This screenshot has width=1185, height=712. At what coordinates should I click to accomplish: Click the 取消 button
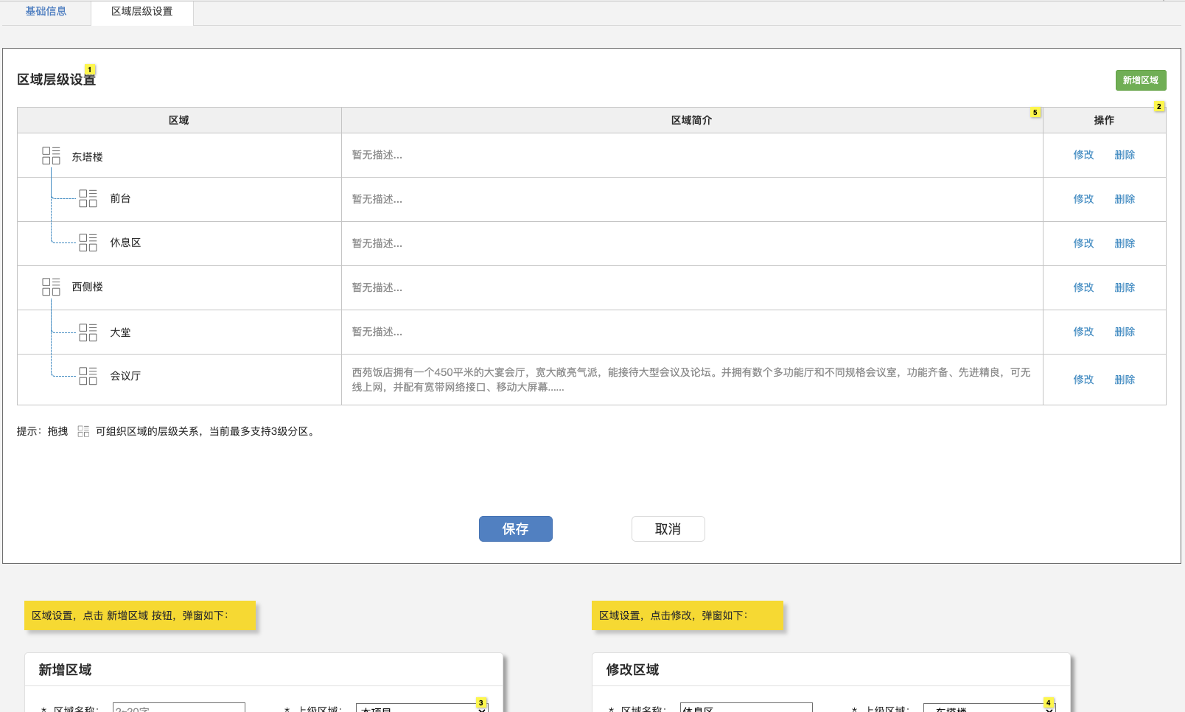click(x=668, y=528)
